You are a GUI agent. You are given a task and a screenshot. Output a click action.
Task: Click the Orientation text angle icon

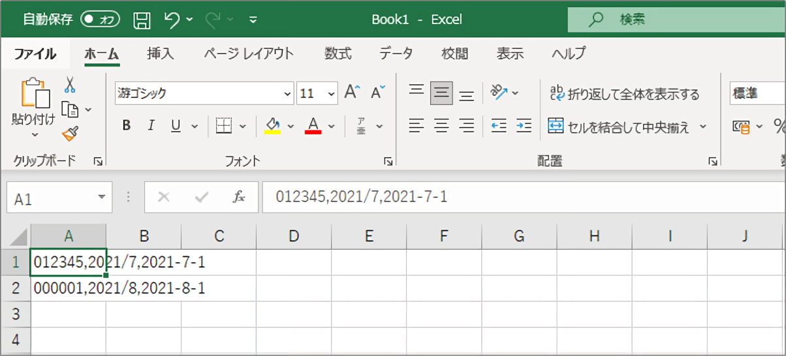[499, 93]
